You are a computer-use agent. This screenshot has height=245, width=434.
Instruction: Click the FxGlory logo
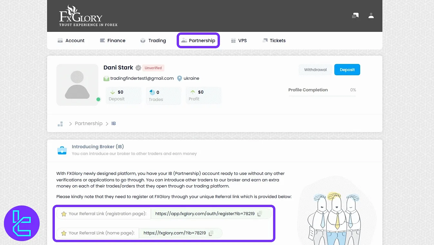click(88, 16)
